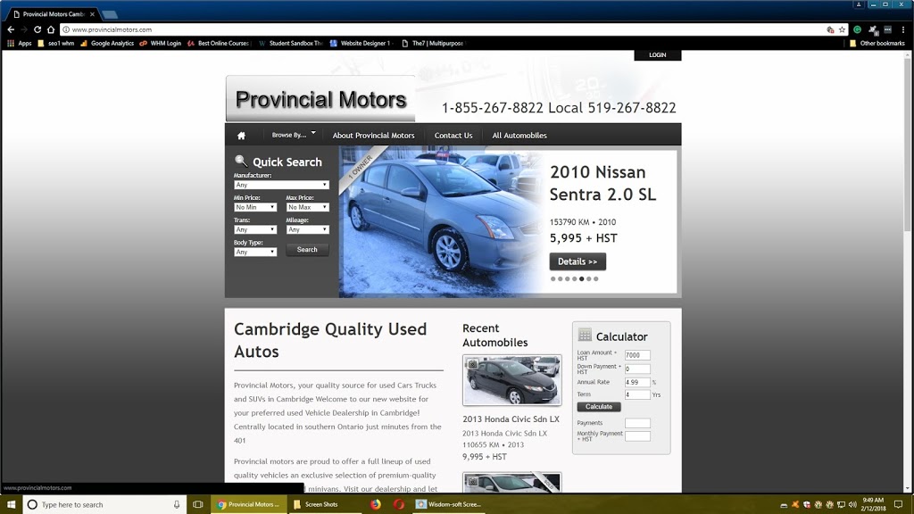The height and width of the screenshot is (514, 914).
Task: Click the Calculate button
Action: [599, 407]
